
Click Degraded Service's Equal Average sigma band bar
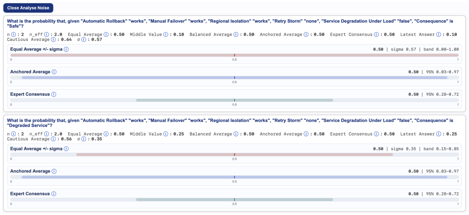[235, 155]
